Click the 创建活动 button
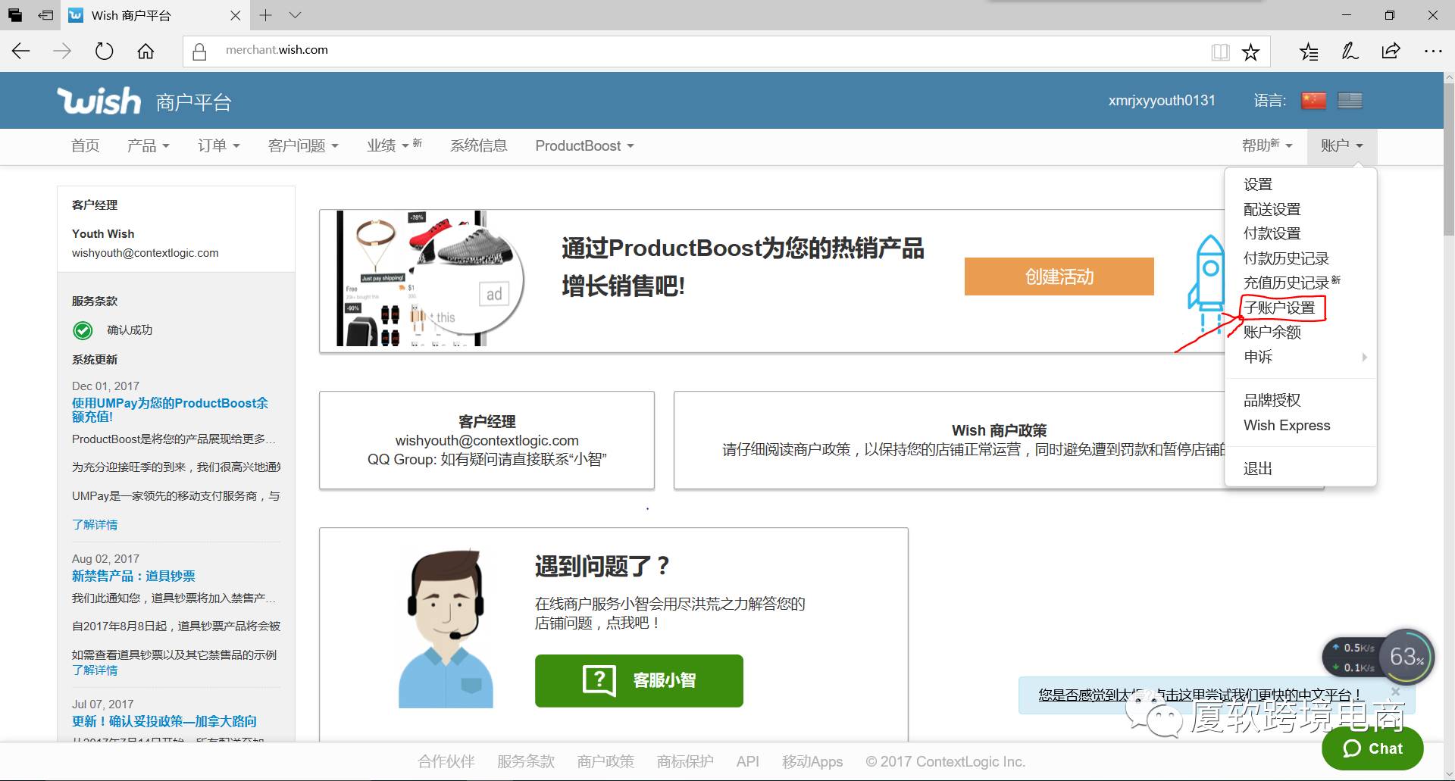 tap(1059, 276)
